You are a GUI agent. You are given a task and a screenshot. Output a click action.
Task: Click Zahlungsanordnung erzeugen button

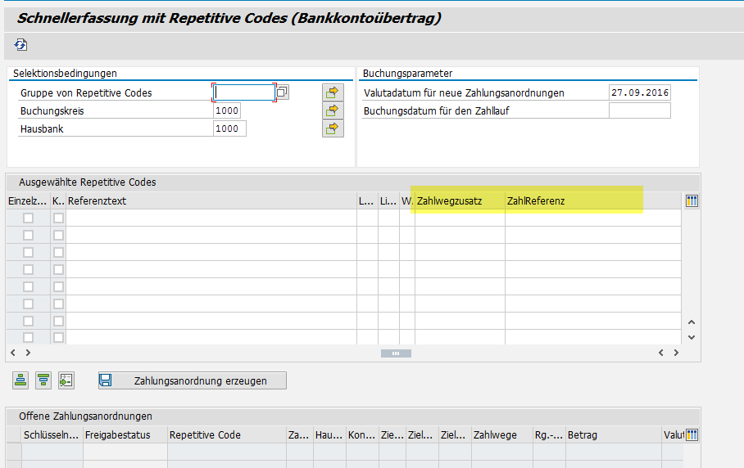pos(193,380)
